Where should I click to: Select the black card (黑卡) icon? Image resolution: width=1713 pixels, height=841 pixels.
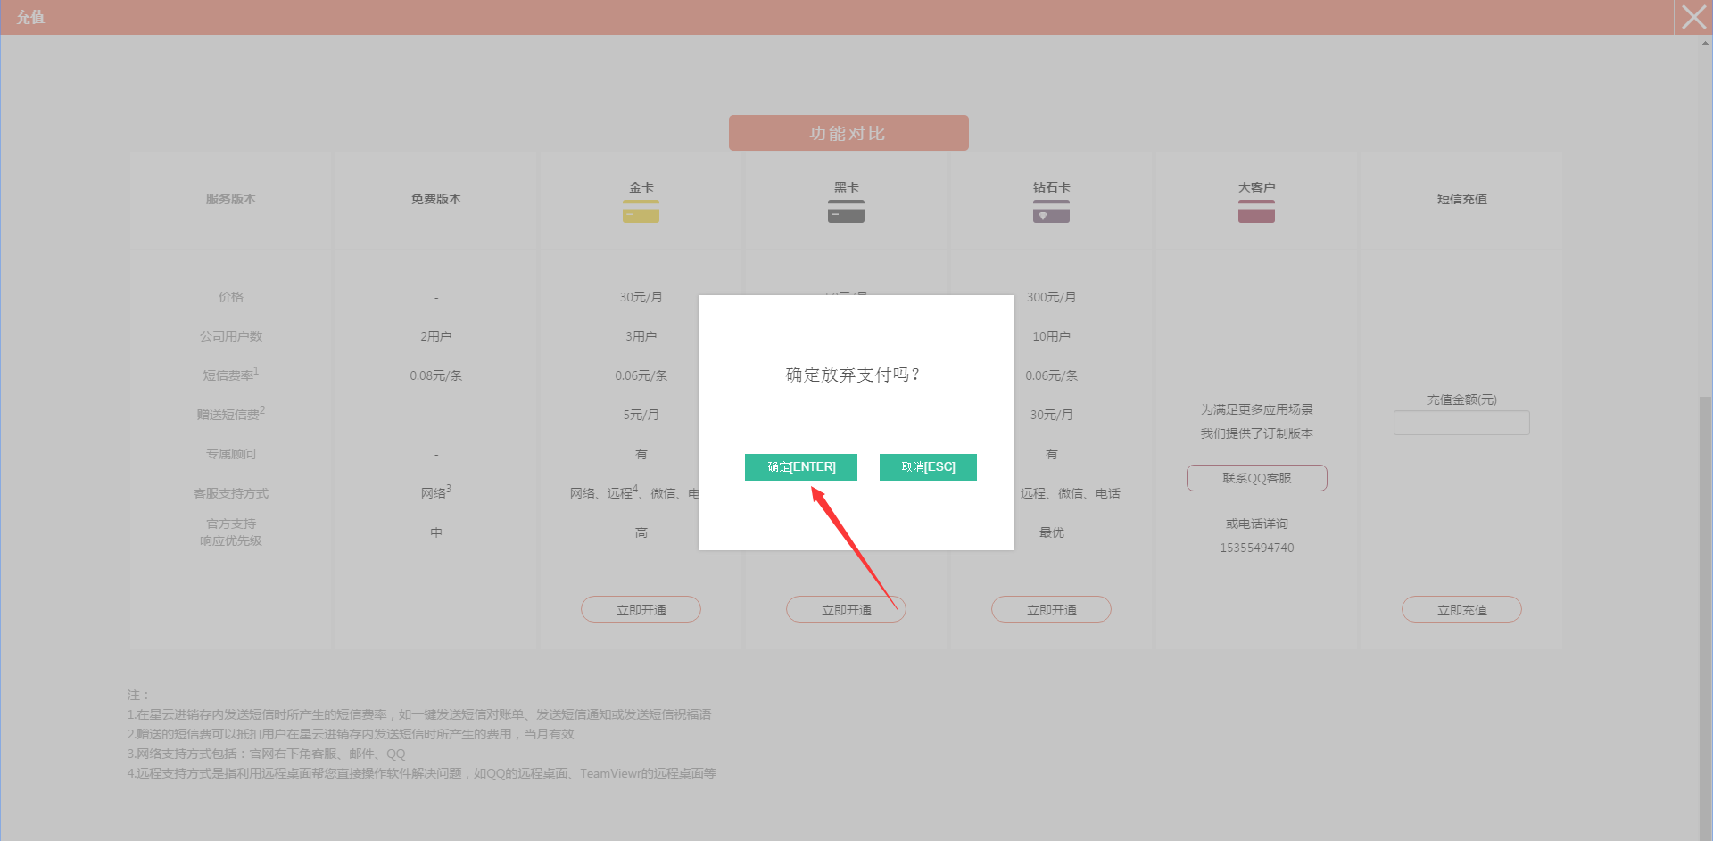pos(846,211)
